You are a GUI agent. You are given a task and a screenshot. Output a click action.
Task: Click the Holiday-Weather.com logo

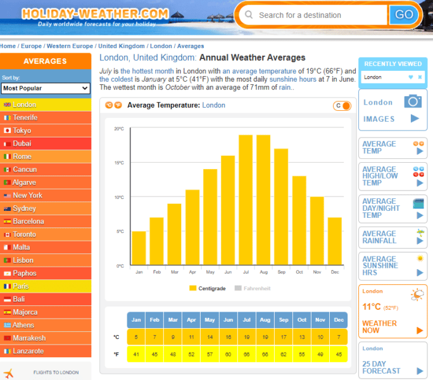pyautogui.click(x=95, y=17)
